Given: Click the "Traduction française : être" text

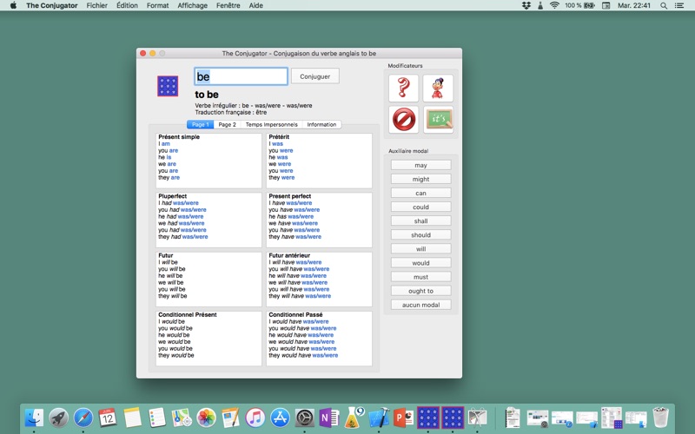Looking at the screenshot, I should (x=231, y=112).
